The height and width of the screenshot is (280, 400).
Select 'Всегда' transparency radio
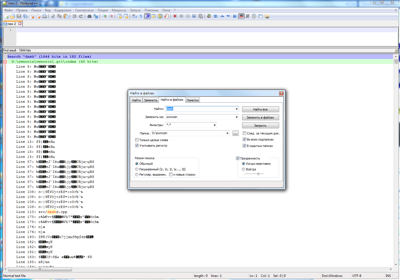(x=244, y=169)
